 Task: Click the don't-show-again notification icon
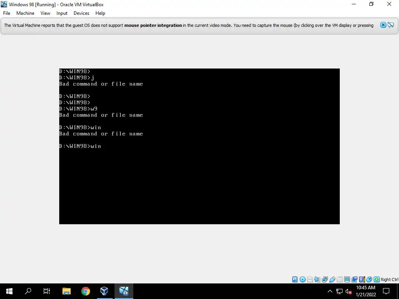(390, 25)
